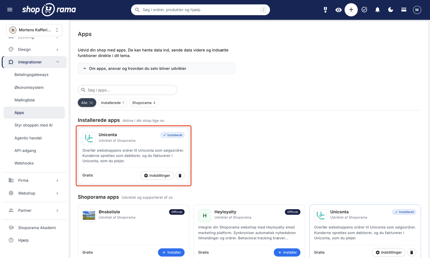Click the 'Shoporama apps' heading
Image resolution: width=430 pixels, height=258 pixels.
98,197
